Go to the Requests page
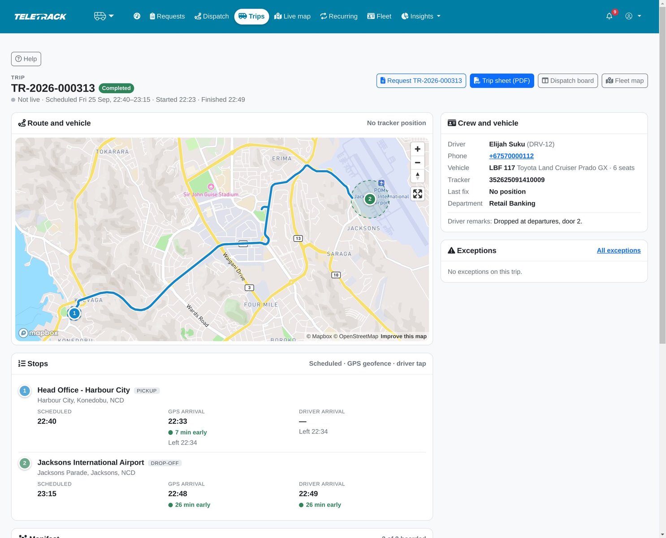The height and width of the screenshot is (538, 666). (x=167, y=16)
